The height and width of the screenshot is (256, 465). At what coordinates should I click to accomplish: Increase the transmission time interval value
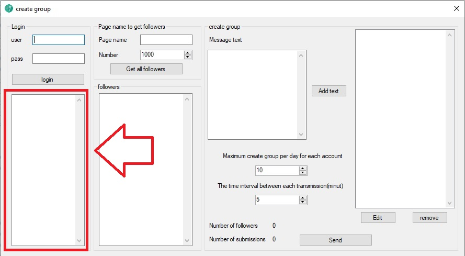pos(303,197)
